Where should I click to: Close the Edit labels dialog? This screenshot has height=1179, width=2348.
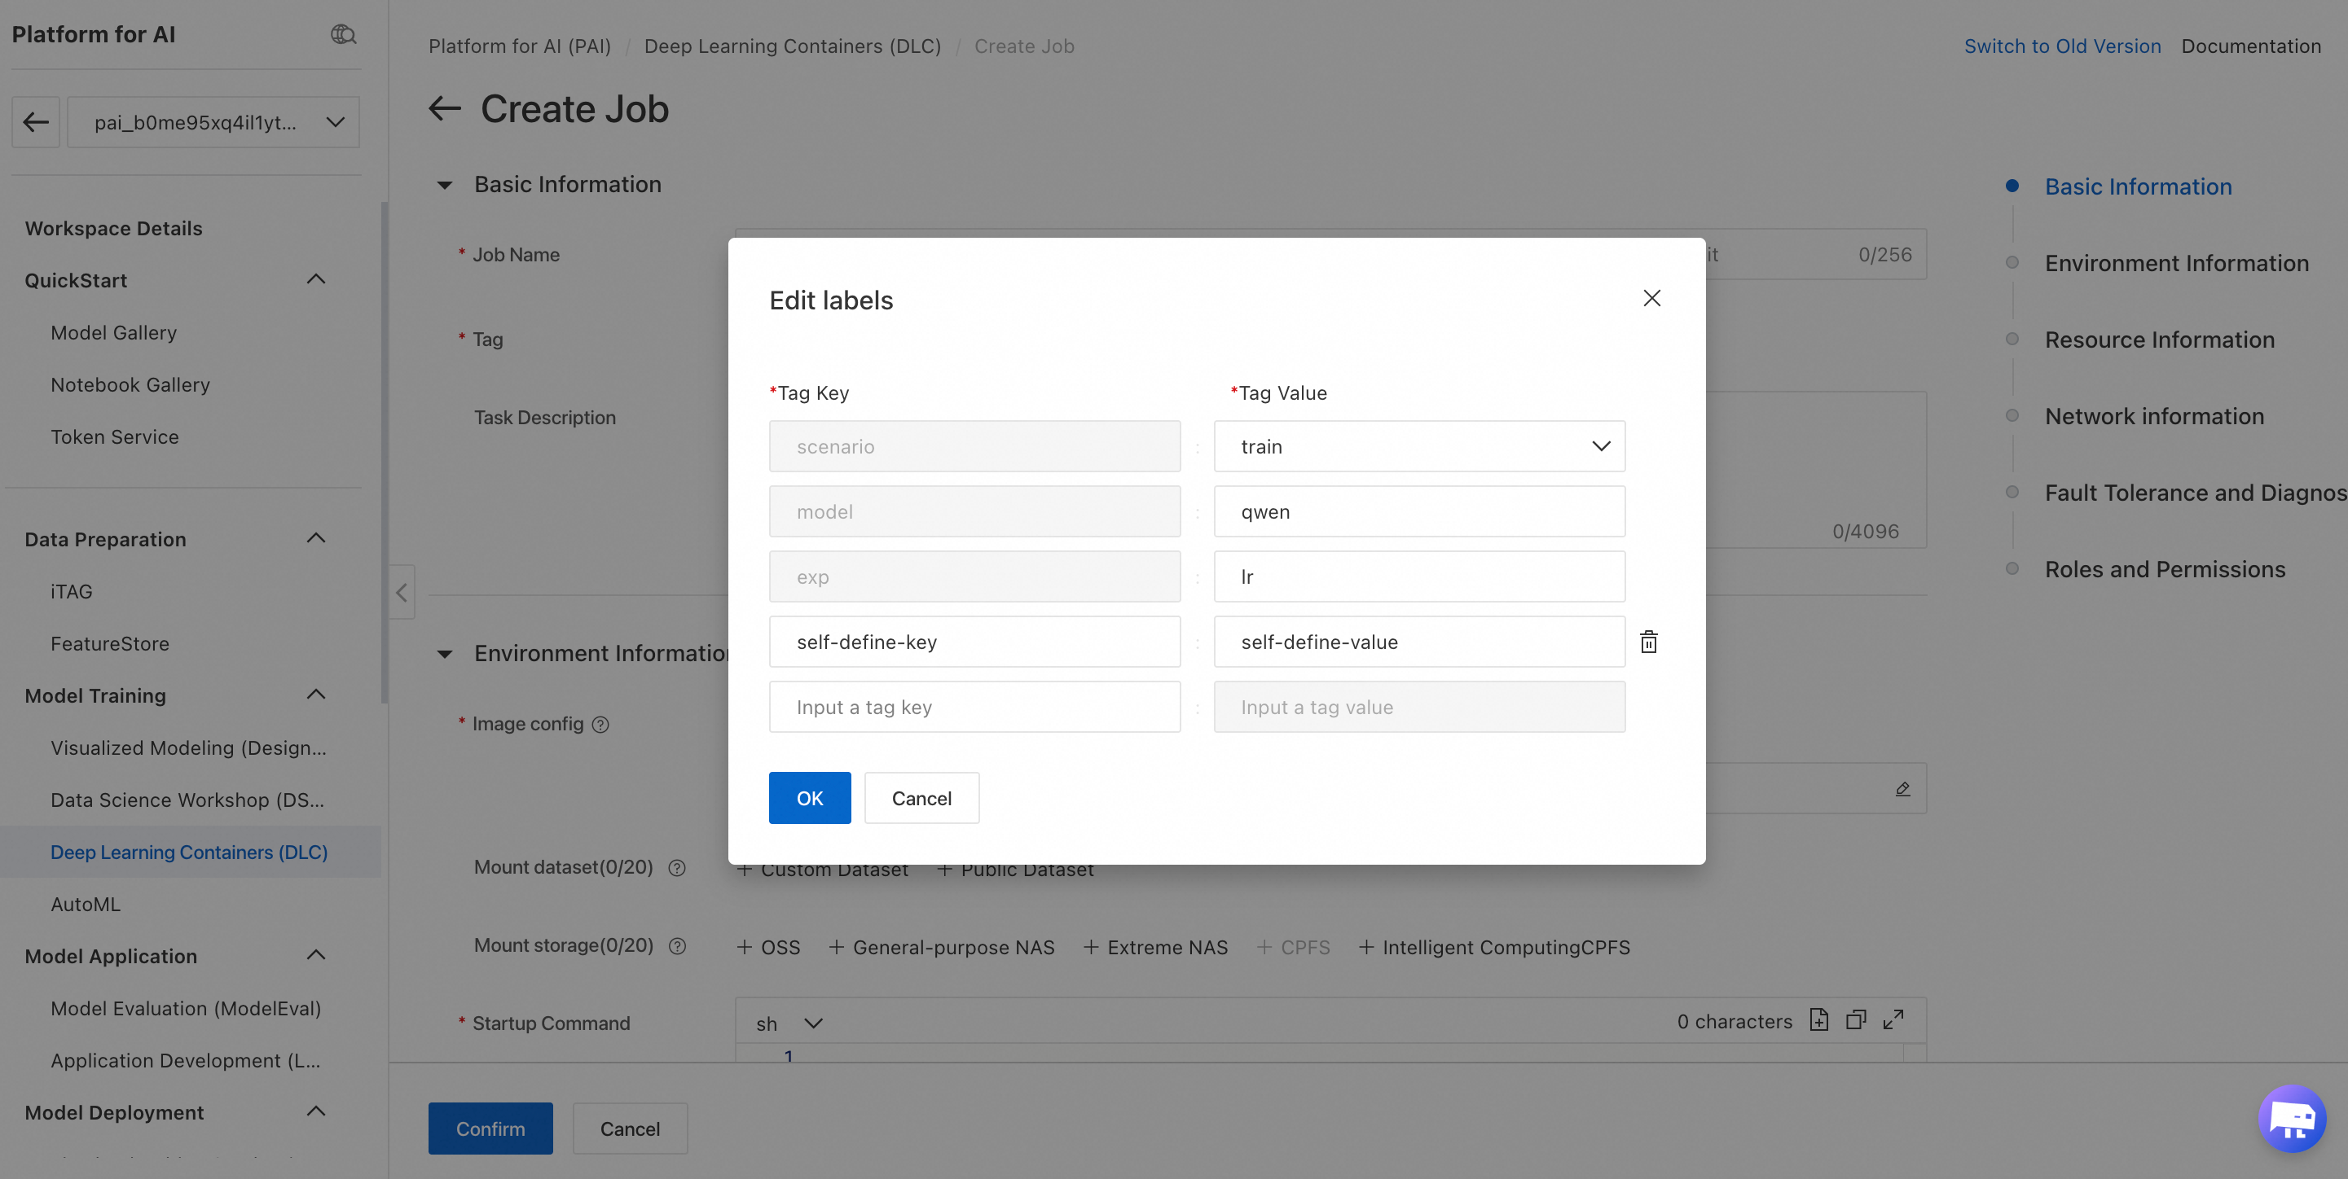(1651, 298)
